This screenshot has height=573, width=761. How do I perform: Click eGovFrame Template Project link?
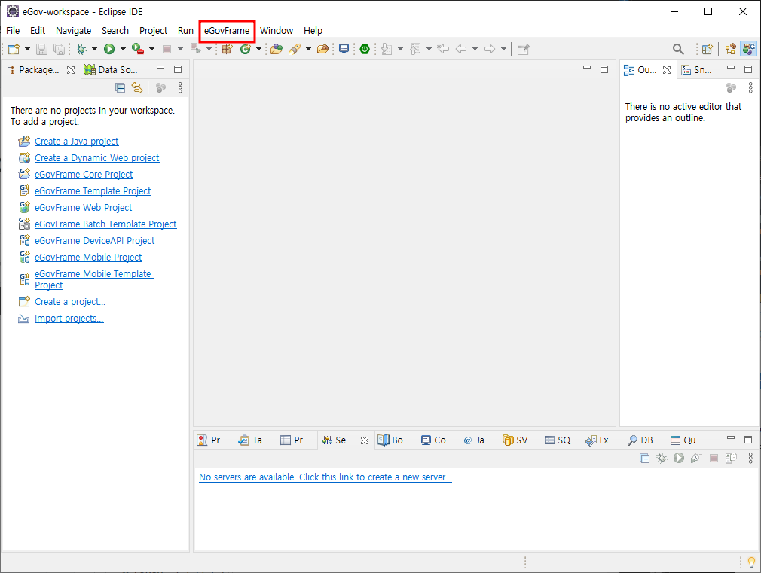[x=93, y=190]
